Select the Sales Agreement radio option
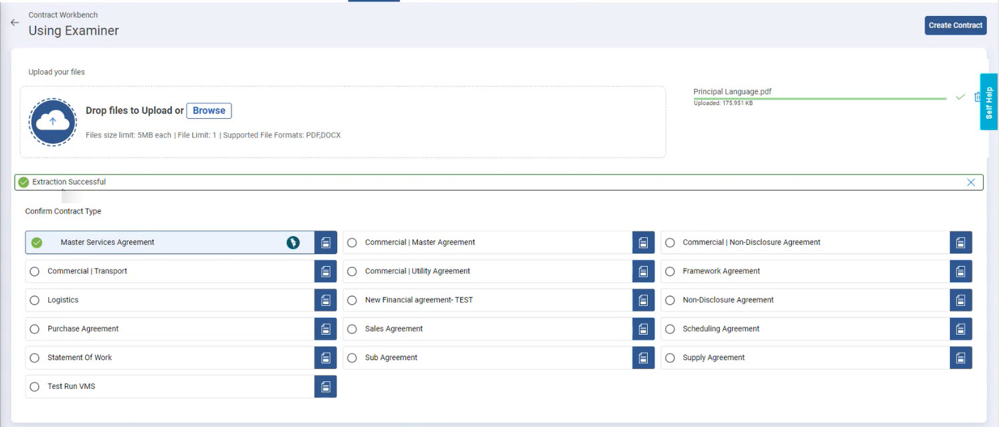 (x=352, y=329)
